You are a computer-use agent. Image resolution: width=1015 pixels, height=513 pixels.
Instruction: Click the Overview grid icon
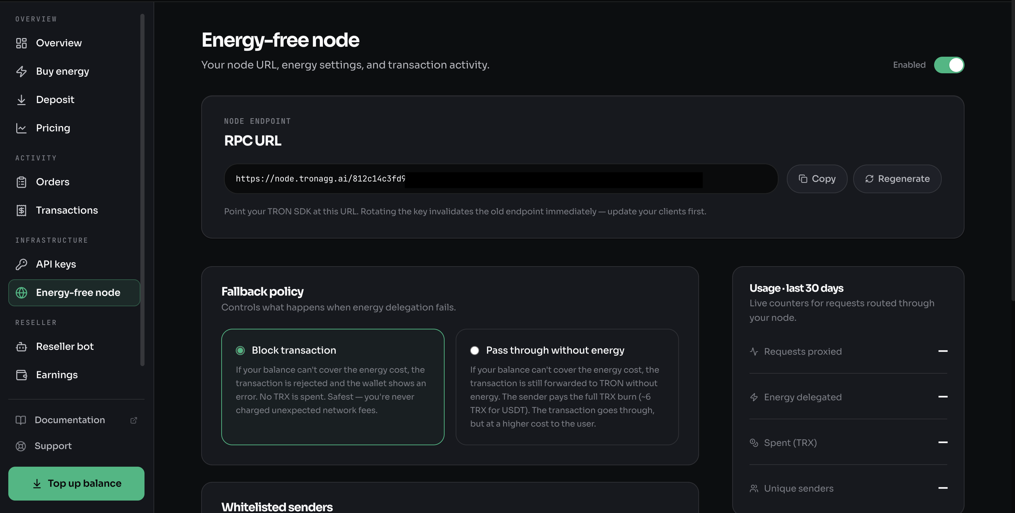pyautogui.click(x=21, y=43)
